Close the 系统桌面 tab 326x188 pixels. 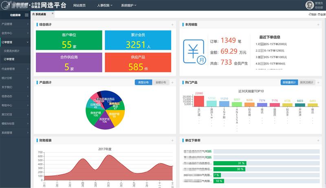point(52,13)
